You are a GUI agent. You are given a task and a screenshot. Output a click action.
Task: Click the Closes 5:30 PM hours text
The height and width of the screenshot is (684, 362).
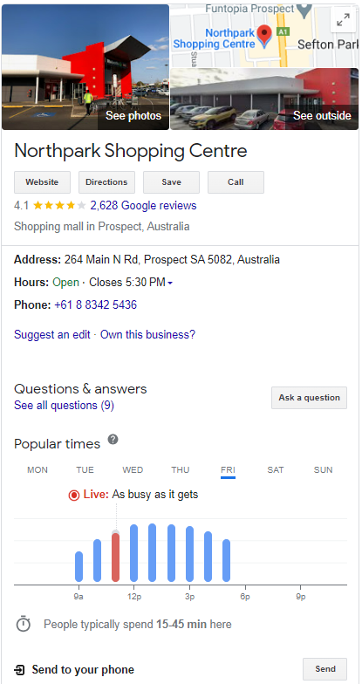(x=127, y=283)
